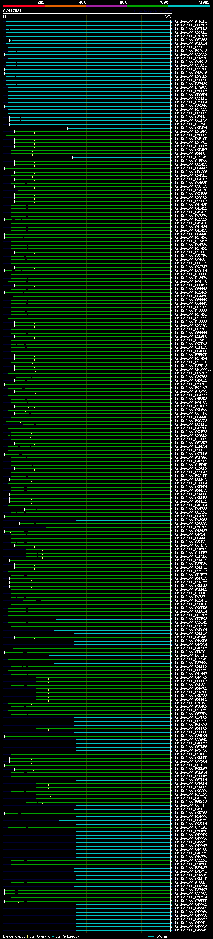The height and width of the screenshot is (939, 213).
Task: Open hit UniRef100_P27496
Action: coord(191,238)
